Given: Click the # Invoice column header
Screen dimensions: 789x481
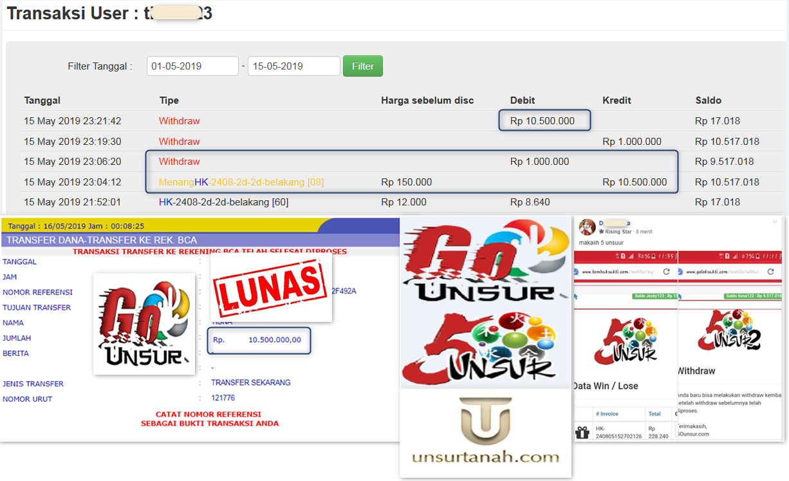Looking at the screenshot, I should pyautogui.click(x=606, y=414).
